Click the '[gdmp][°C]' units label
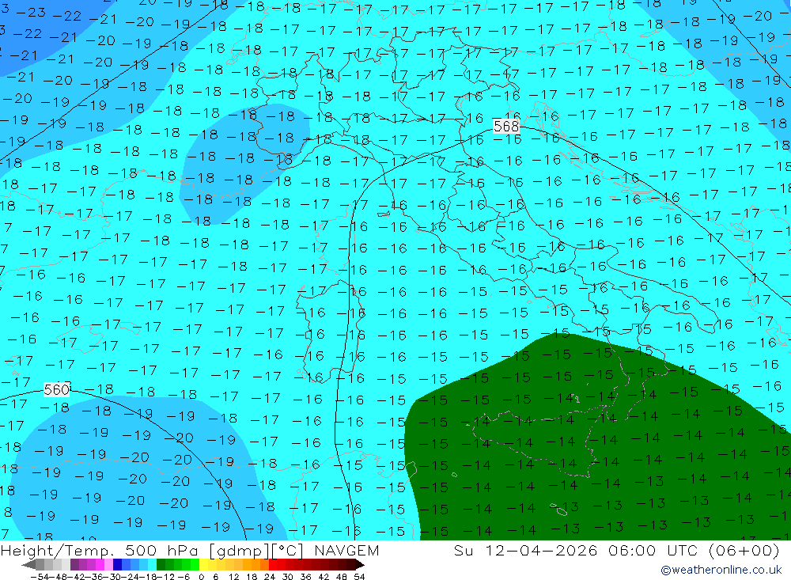The height and width of the screenshot is (580, 791). coord(256,550)
